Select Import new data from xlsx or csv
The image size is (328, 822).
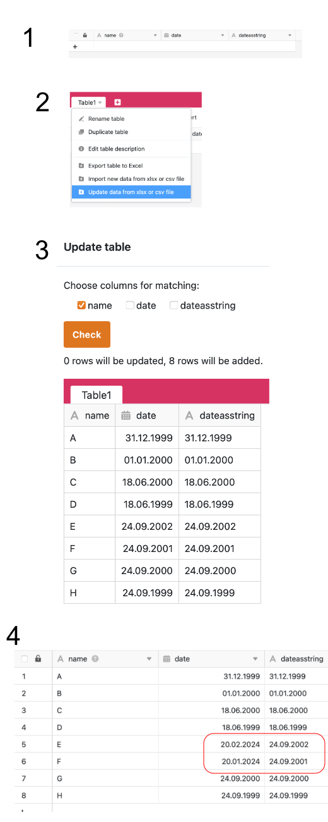[131, 179]
